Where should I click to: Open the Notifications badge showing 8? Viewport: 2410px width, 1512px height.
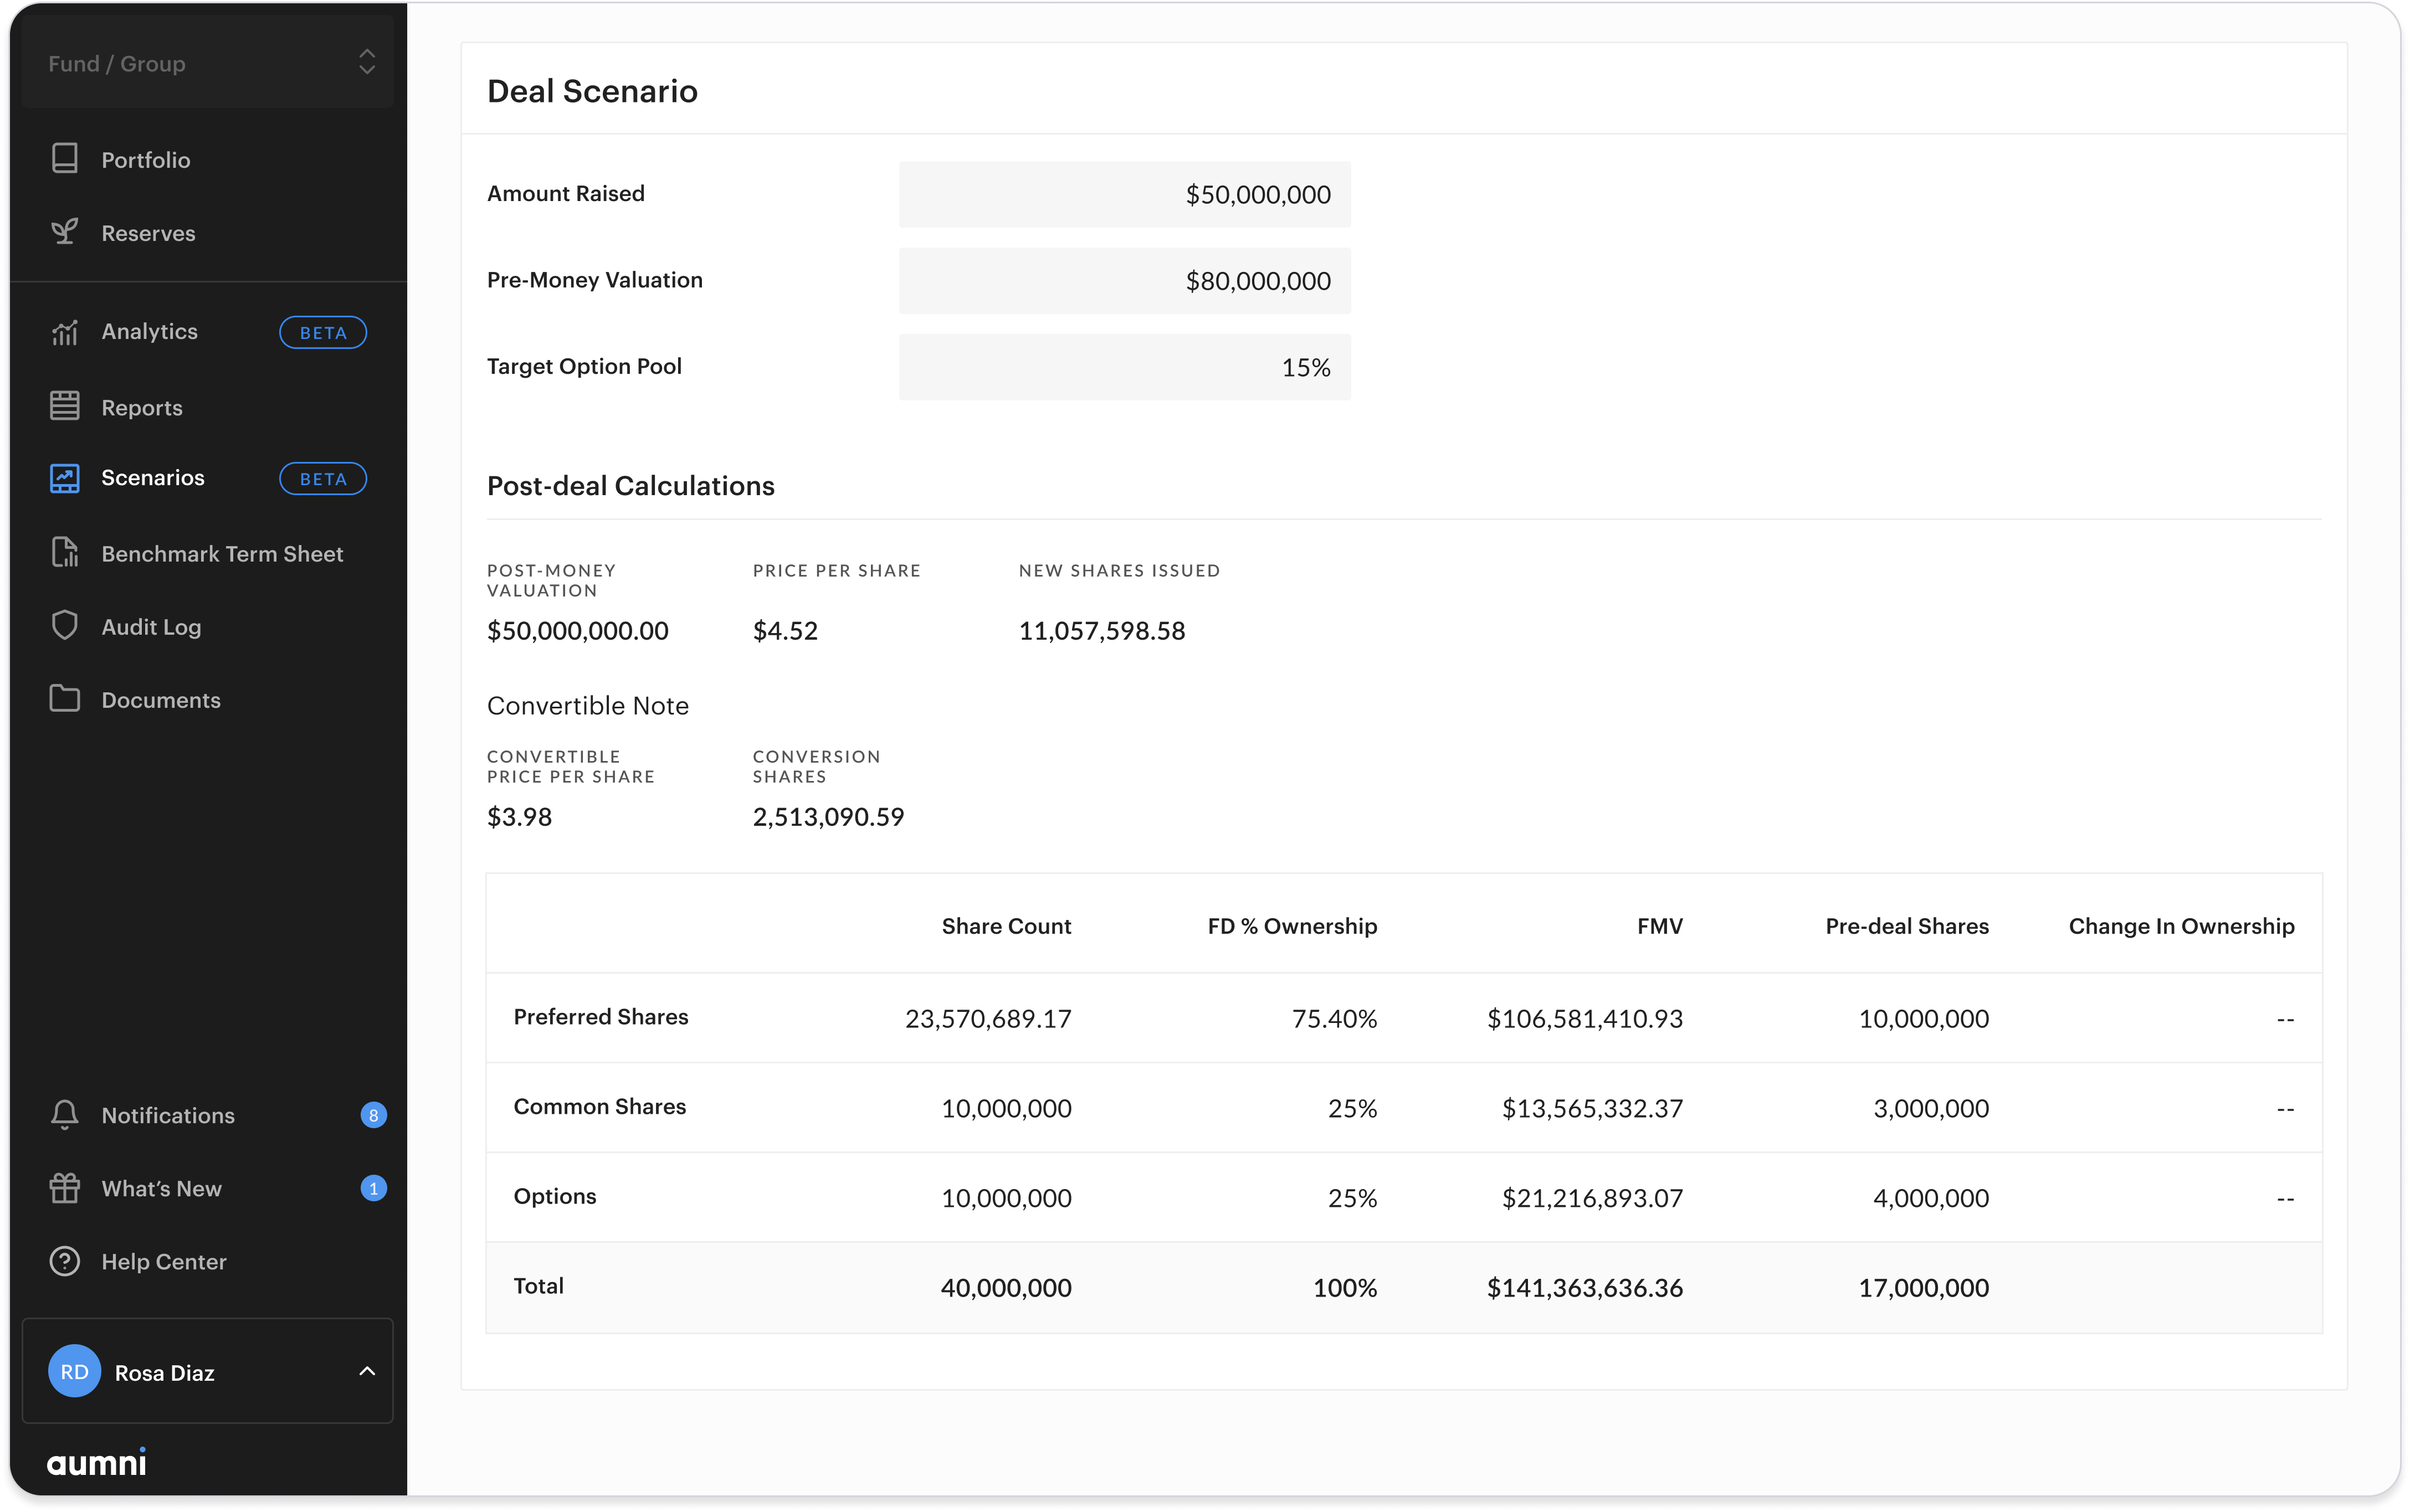coord(374,1115)
